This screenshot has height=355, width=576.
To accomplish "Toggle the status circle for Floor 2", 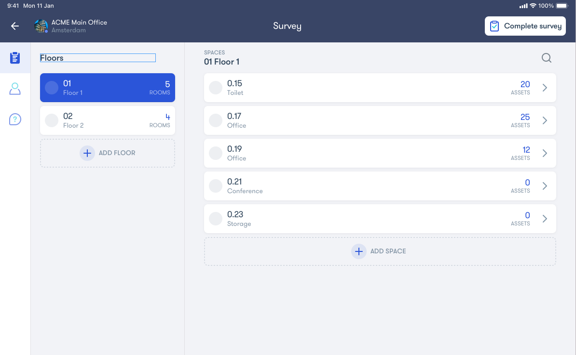I will pyautogui.click(x=52, y=120).
